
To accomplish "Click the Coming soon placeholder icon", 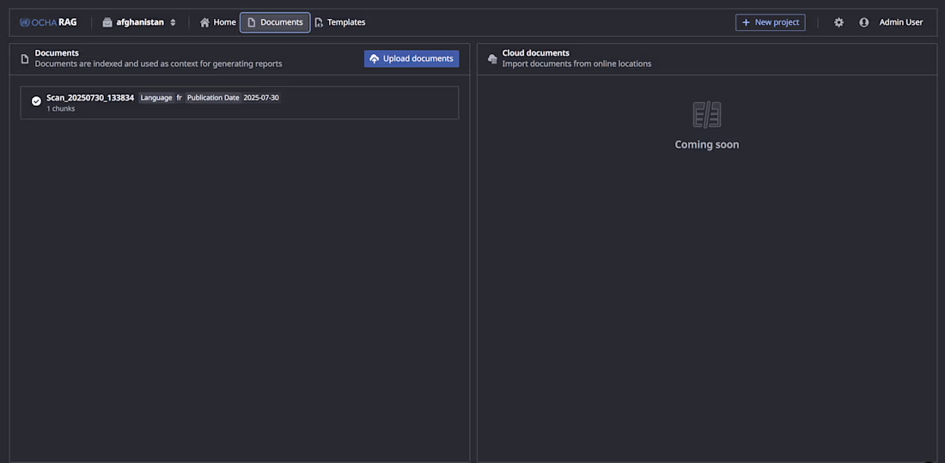I will coord(707,114).
